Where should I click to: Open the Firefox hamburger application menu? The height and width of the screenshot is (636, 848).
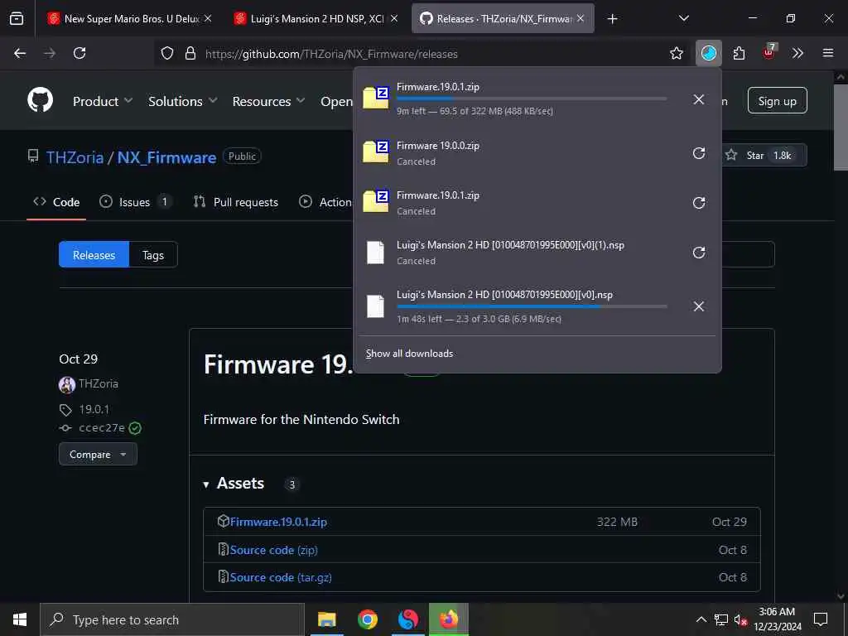(x=827, y=53)
